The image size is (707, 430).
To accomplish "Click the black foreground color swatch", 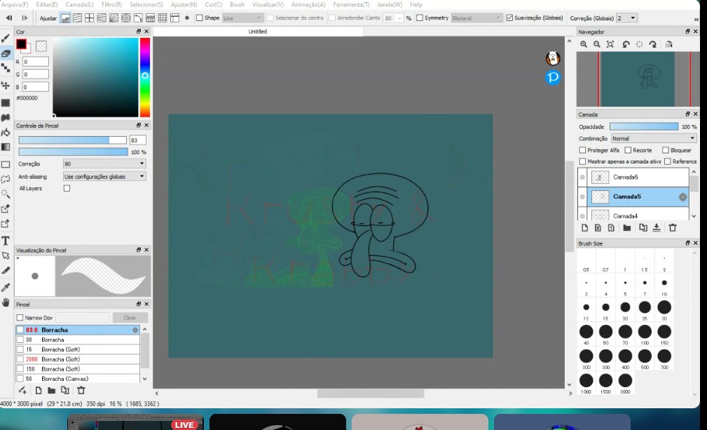I will click(x=21, y=43).
